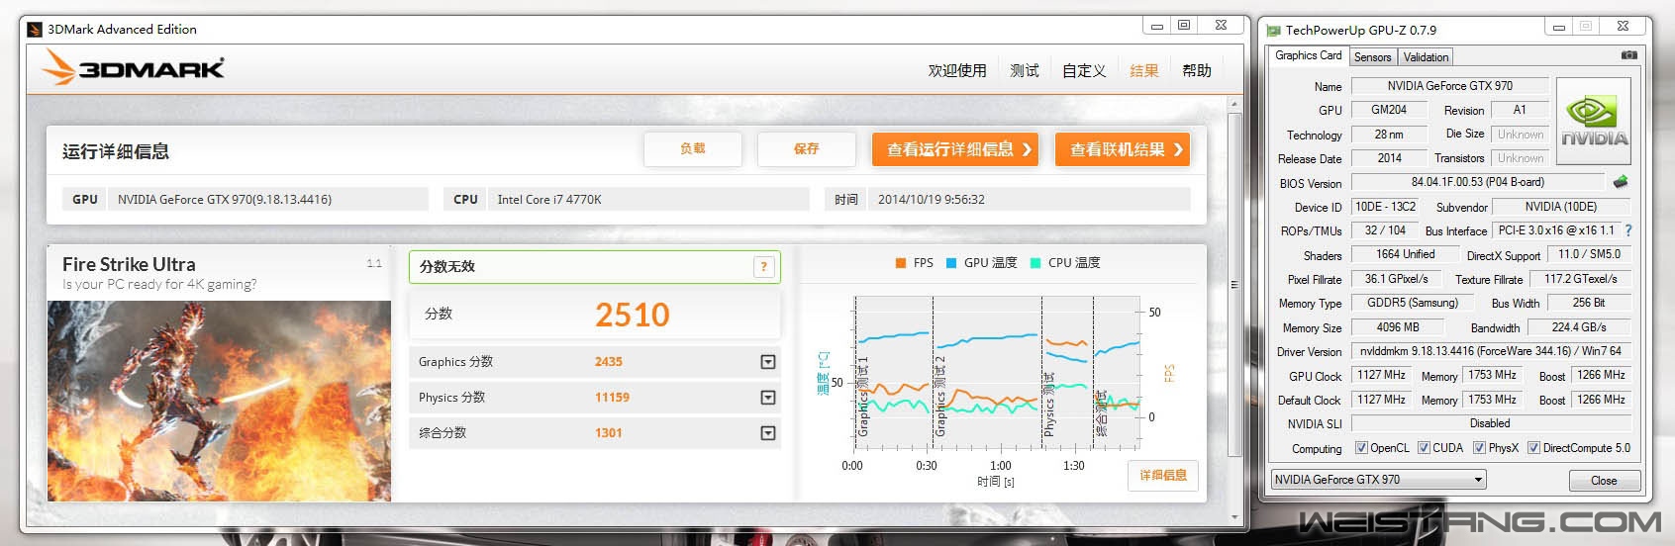Click the 10DE - 13C2 device ID value
1675x546 pixels.
point(1385,207)
